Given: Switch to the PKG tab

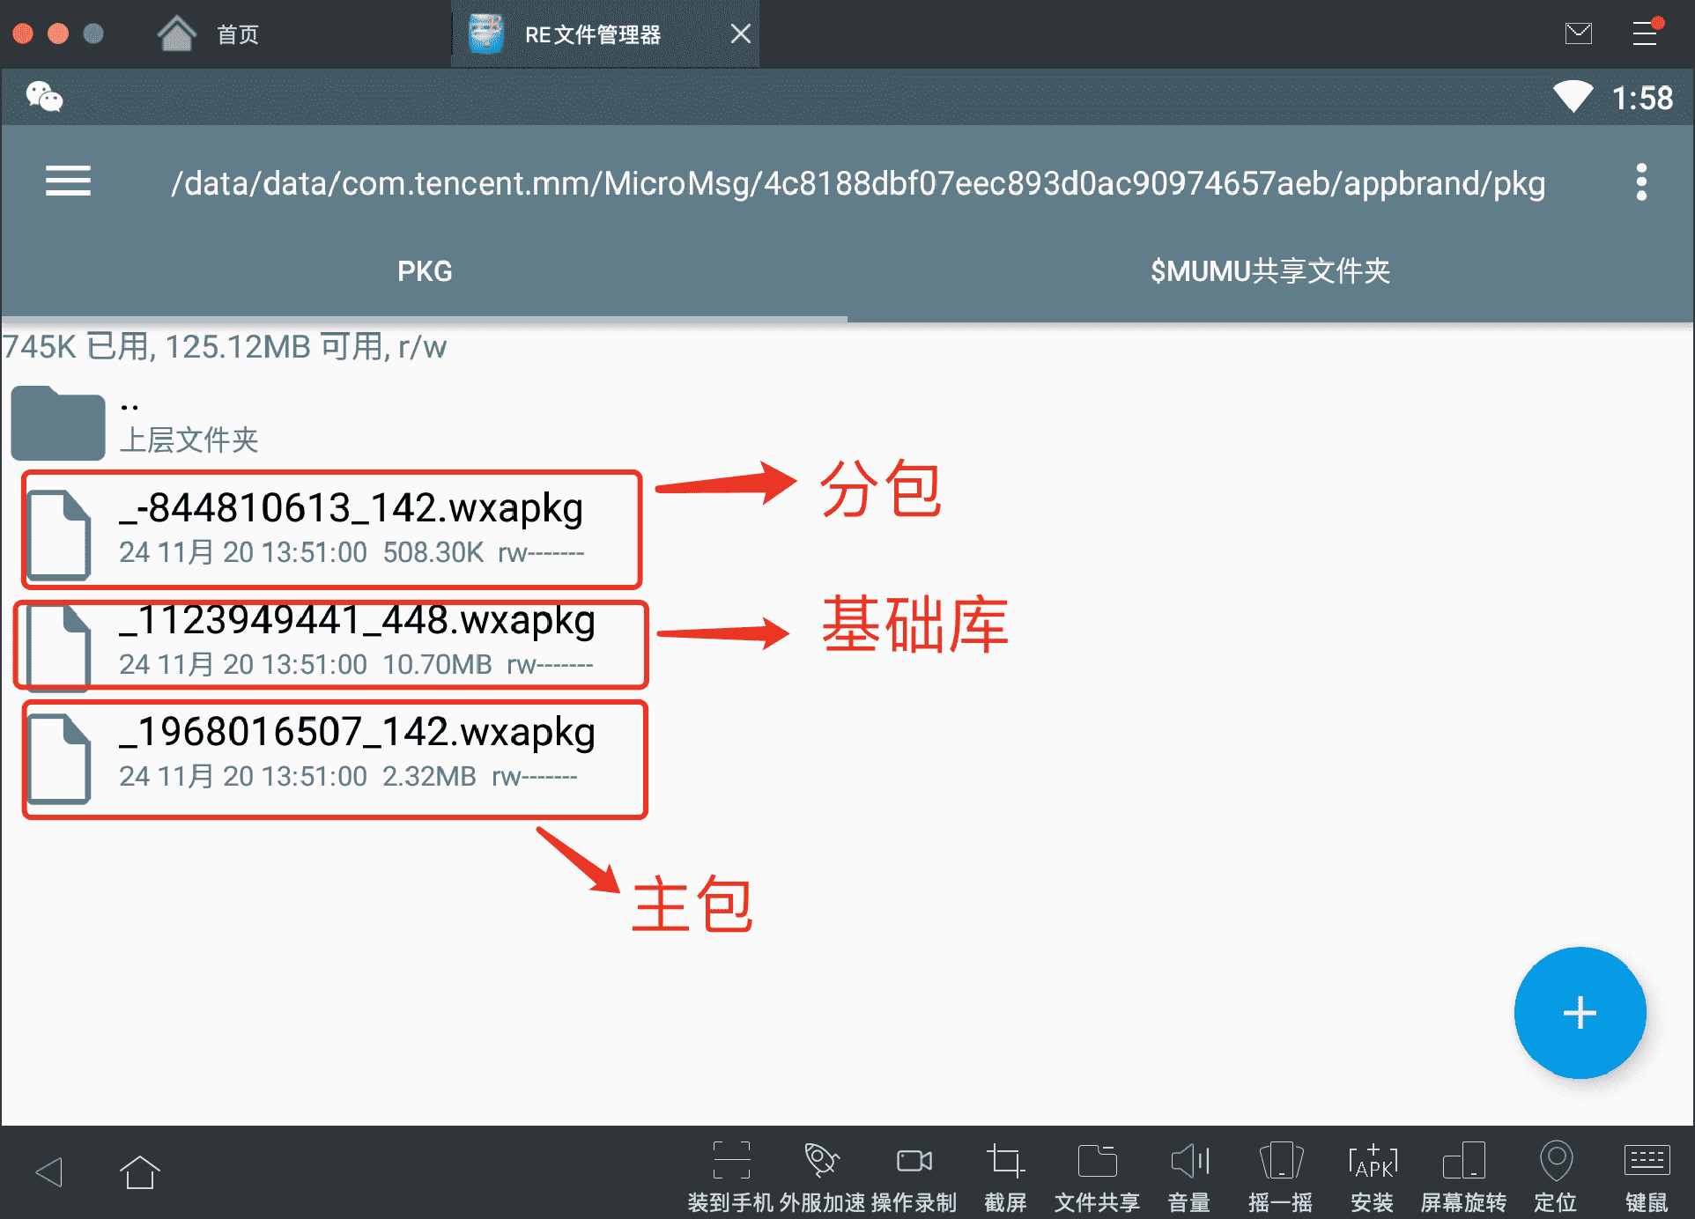Looking at the screenshot, I should point(425,271).
